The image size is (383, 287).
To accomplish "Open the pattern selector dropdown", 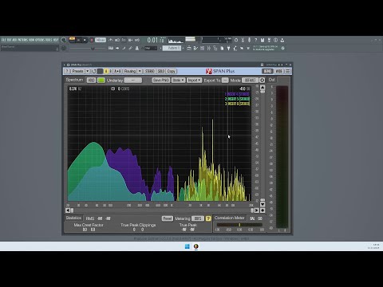I will (x=172, y=48).
